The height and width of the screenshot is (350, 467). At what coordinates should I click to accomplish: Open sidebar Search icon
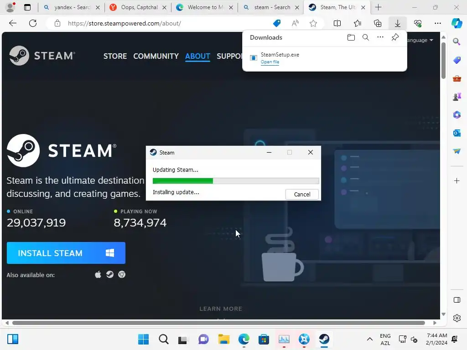(x=457, y=41)
